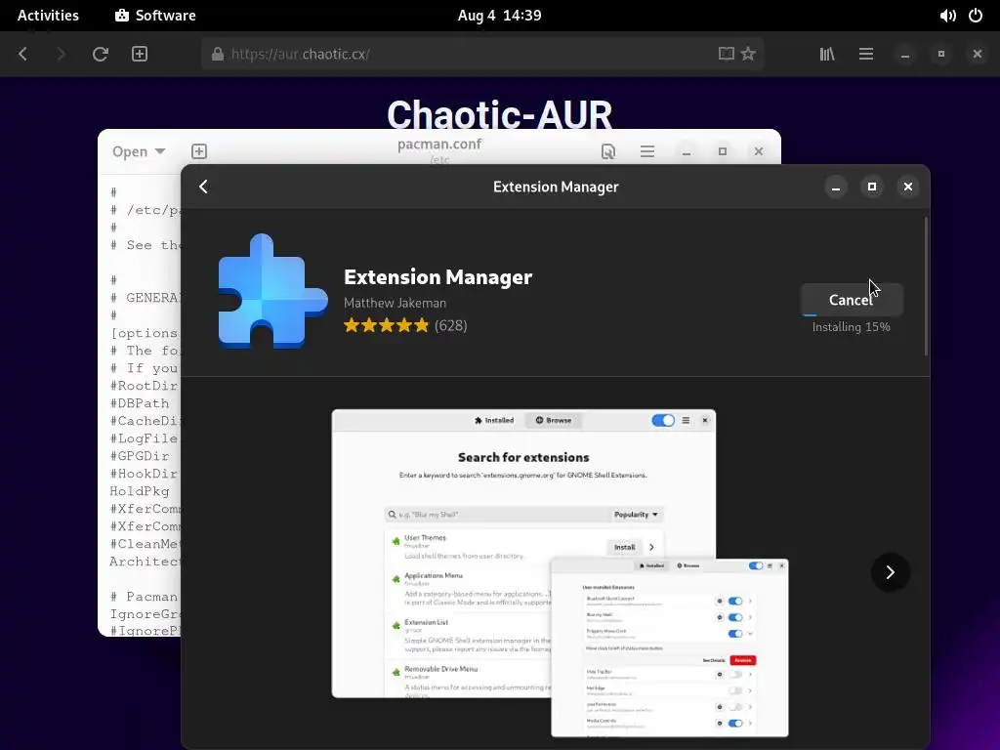Maximize the Extension Manager software window
1000x750 pixels.
(872, 187)
